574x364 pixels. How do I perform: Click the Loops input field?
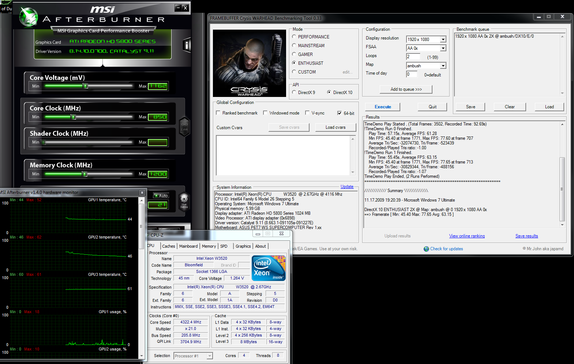click(x=413, y=57)
